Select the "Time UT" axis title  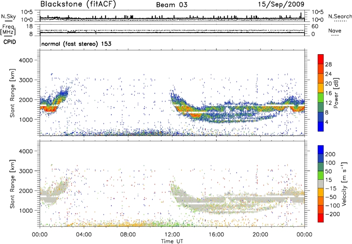(172, 241)
